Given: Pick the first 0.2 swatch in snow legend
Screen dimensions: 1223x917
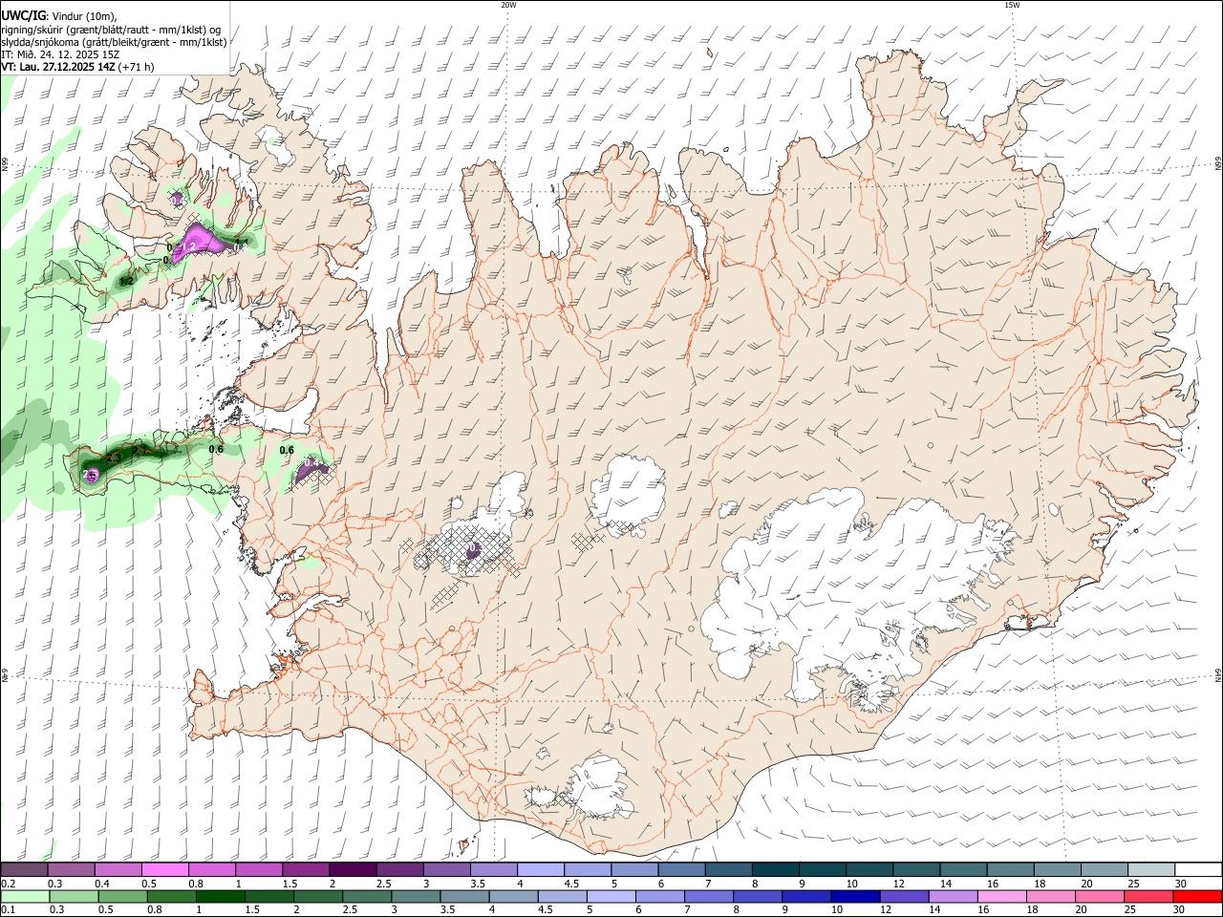Looking at the screenshot, I should click(x=24, y=869).
